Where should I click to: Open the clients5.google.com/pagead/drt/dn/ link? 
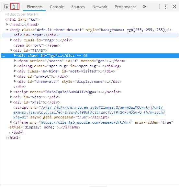point(85,123)
